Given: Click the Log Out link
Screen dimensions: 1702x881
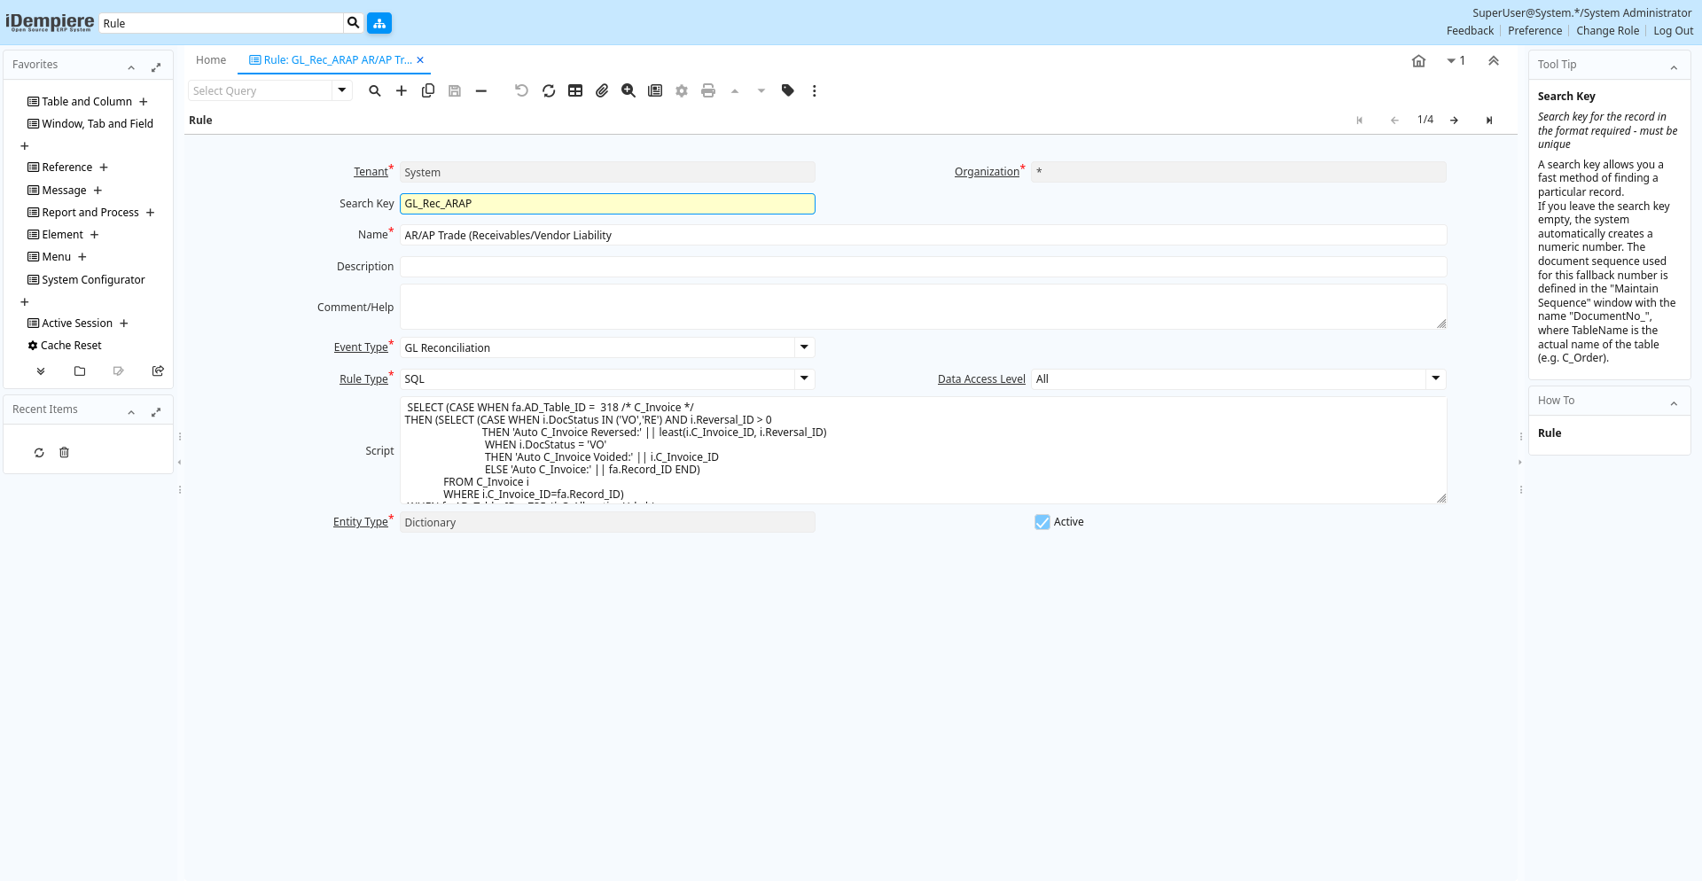Looking at the screenshot, I should (1673, 31).
